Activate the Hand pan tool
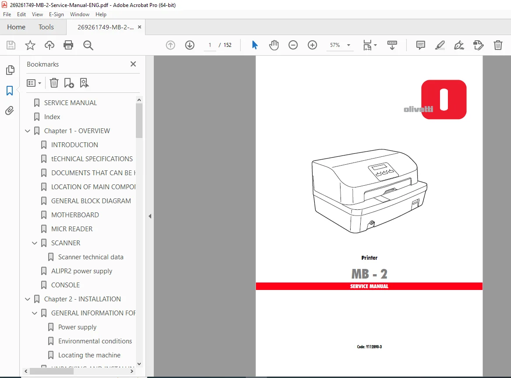This screenshot has height=378, width=511. pos(274,45)
